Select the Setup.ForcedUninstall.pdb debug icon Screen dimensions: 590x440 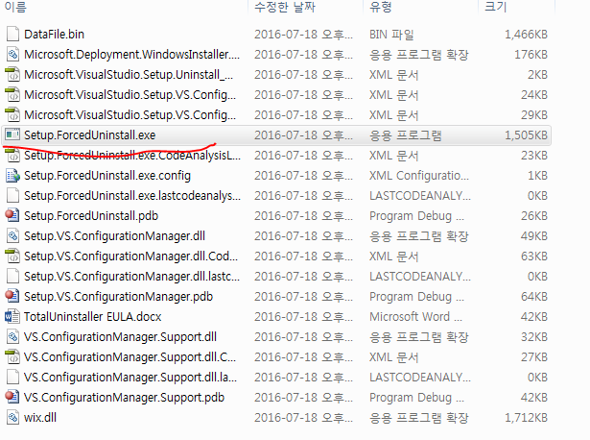coord(12,215)
